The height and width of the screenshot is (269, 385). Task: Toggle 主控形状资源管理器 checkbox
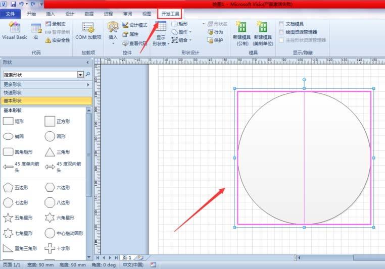[x=281, y=40]
